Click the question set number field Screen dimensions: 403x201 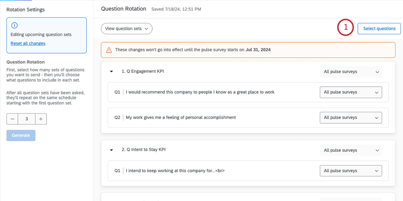tap(27, 119)
